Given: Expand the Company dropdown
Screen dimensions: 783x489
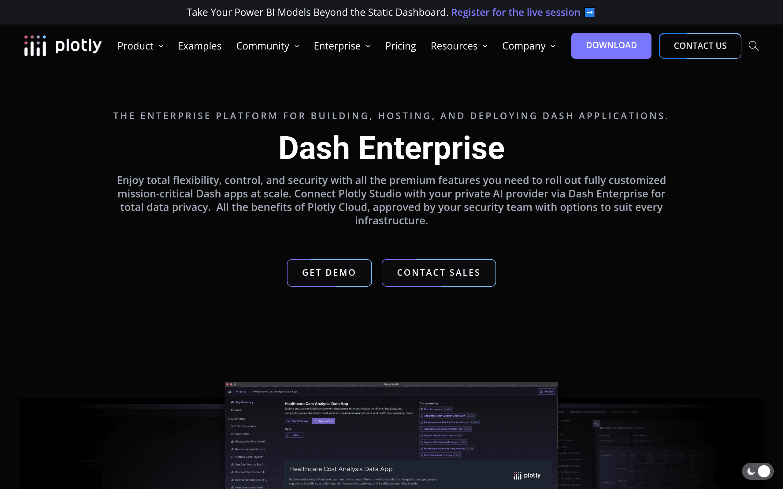Looking at the screenshot, I should [x=529, y=46].
